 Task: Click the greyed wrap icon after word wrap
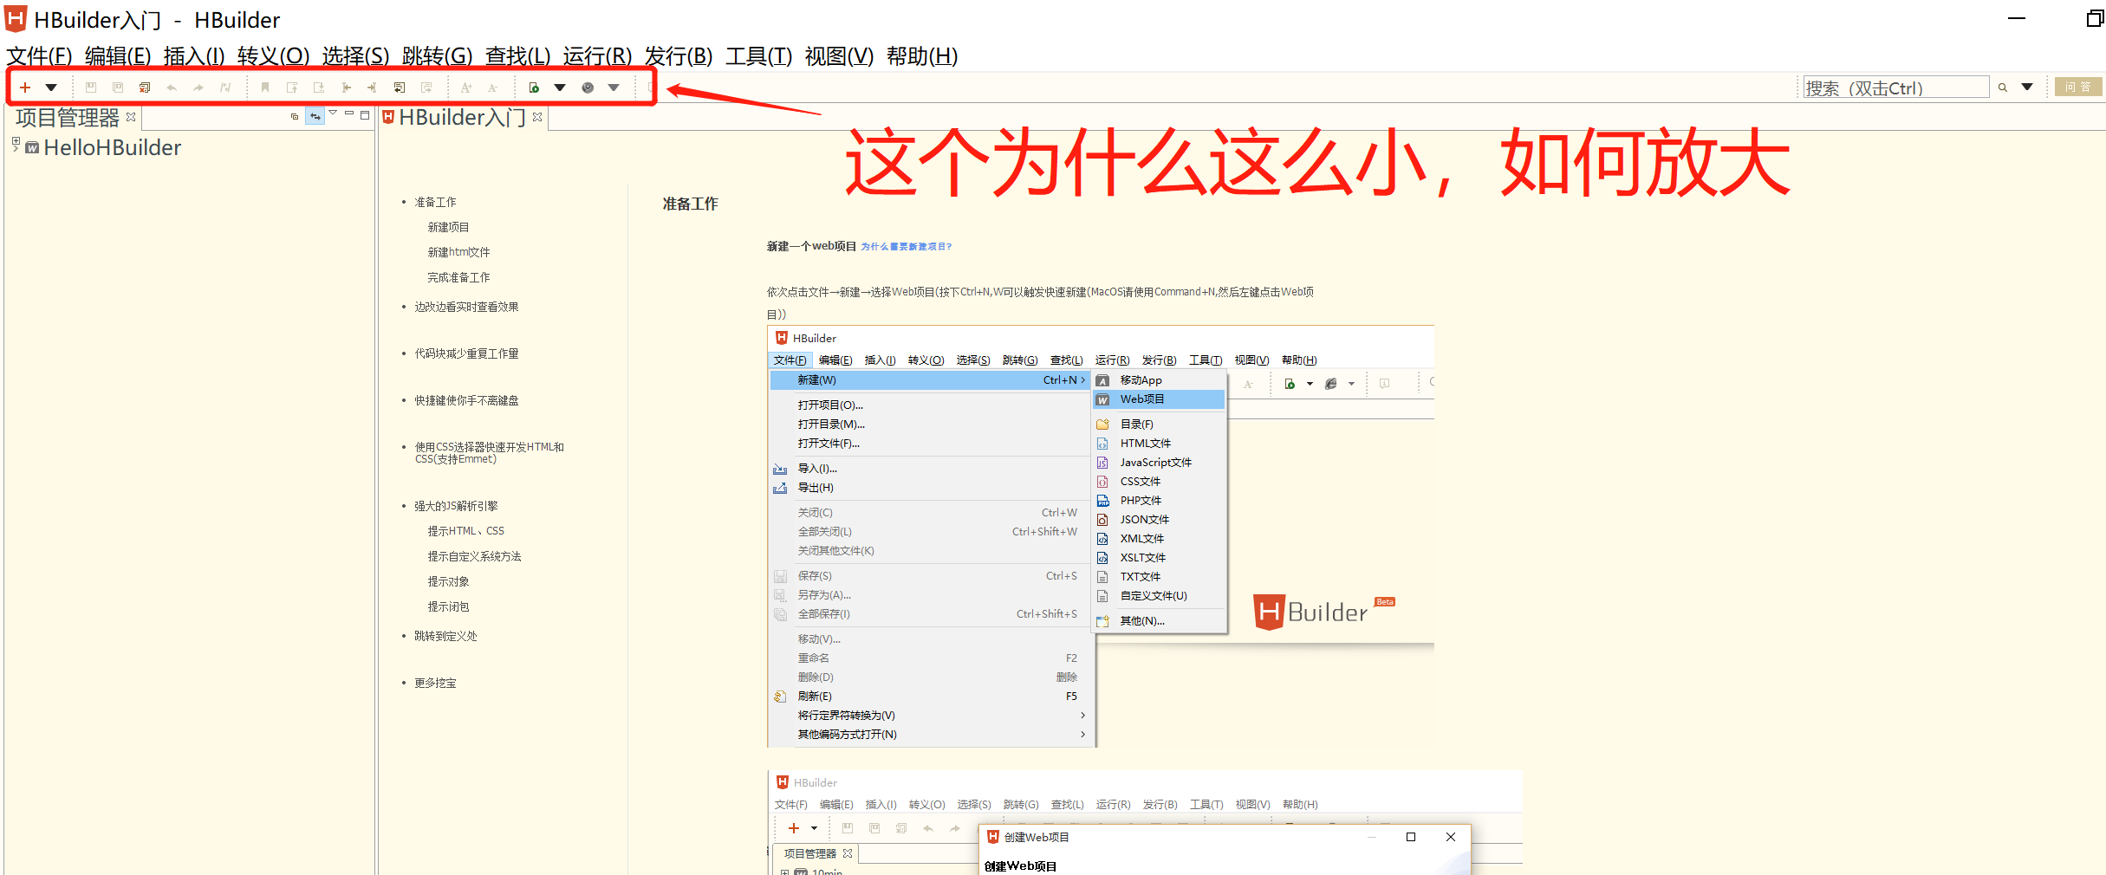[x=426, y=87]
